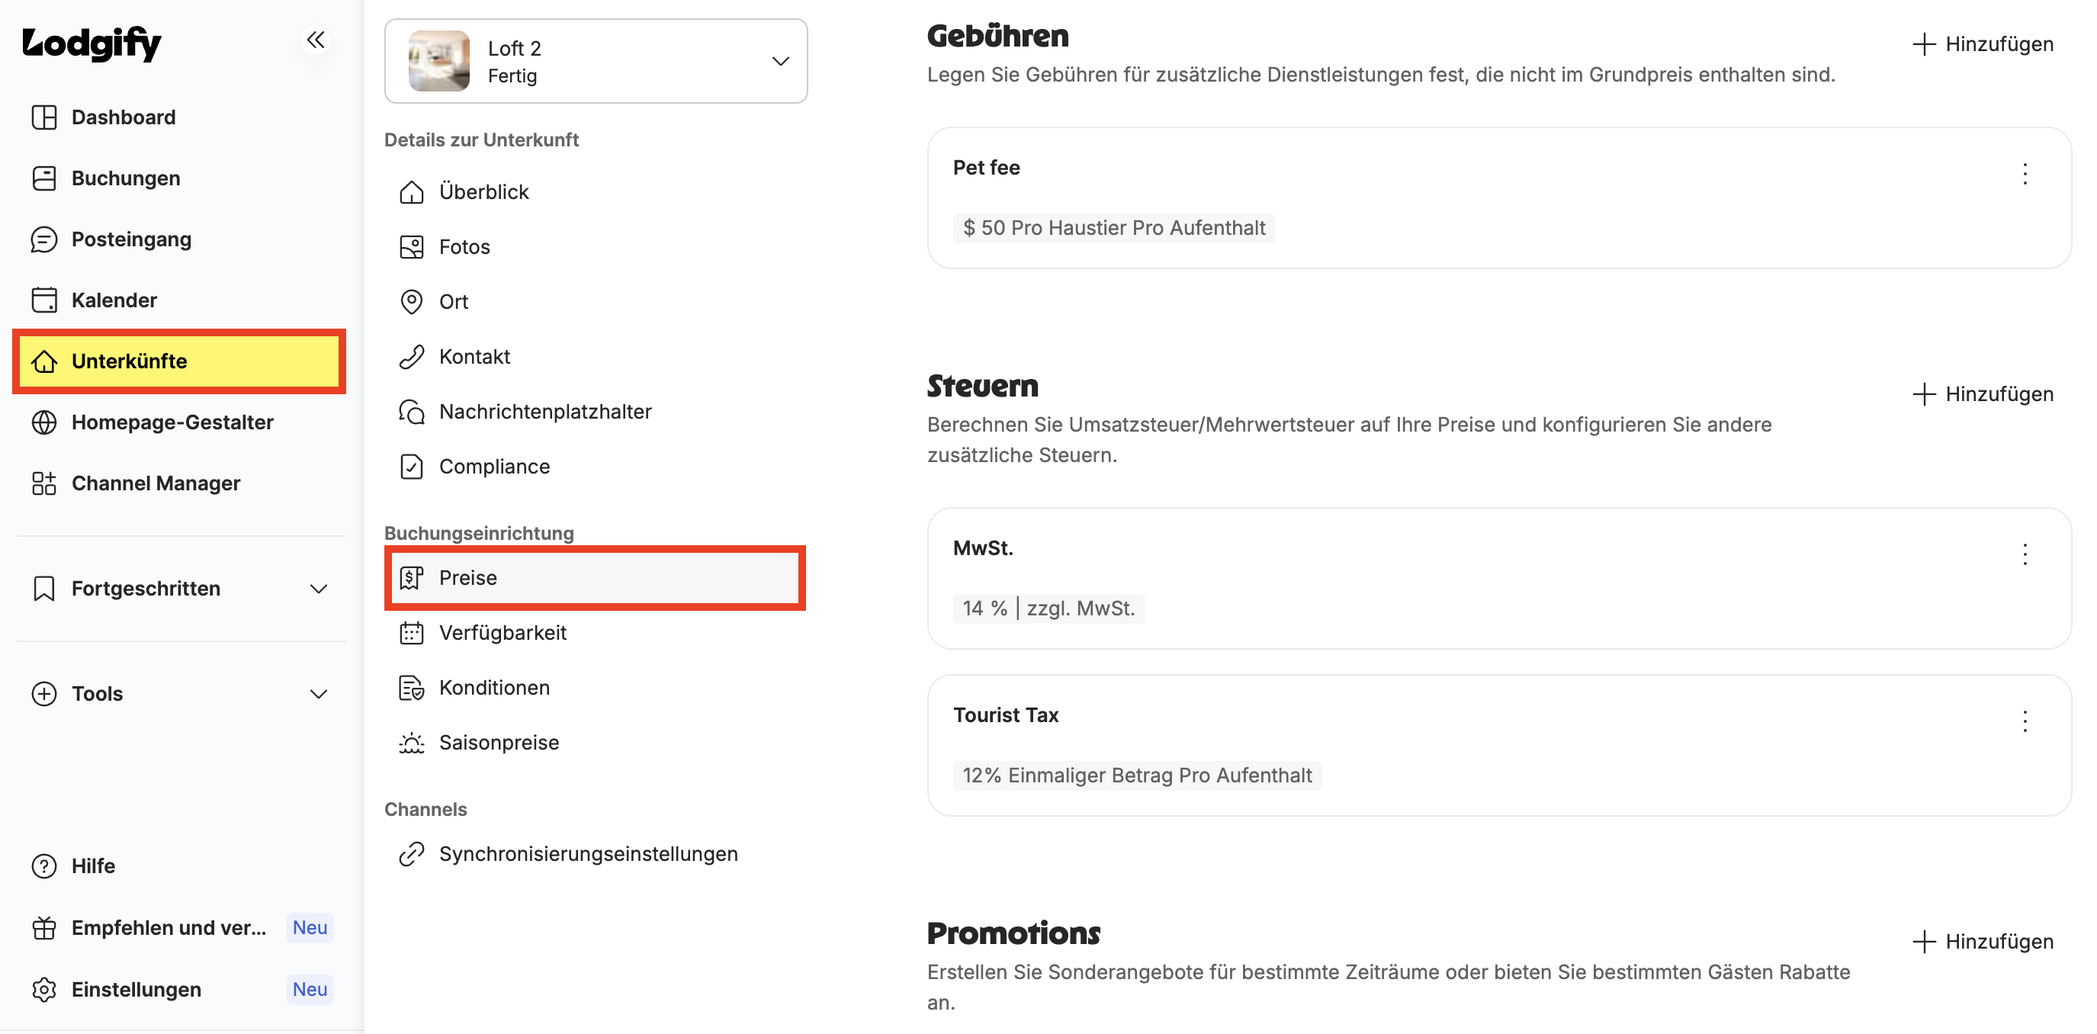Viewport: 2097px width, 1034px height.
Task: Add a new tax via Steuern Hinzufügen
Action: [x=1983, y=394]
